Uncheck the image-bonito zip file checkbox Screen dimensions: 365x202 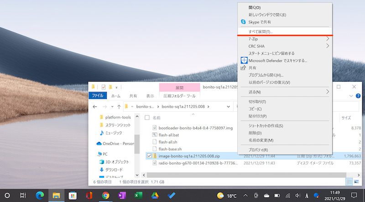[149, 156]
